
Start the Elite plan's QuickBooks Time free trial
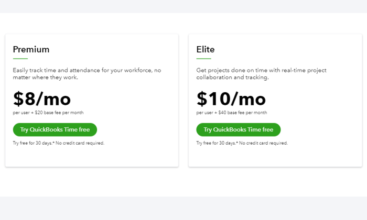click(238, 129)
